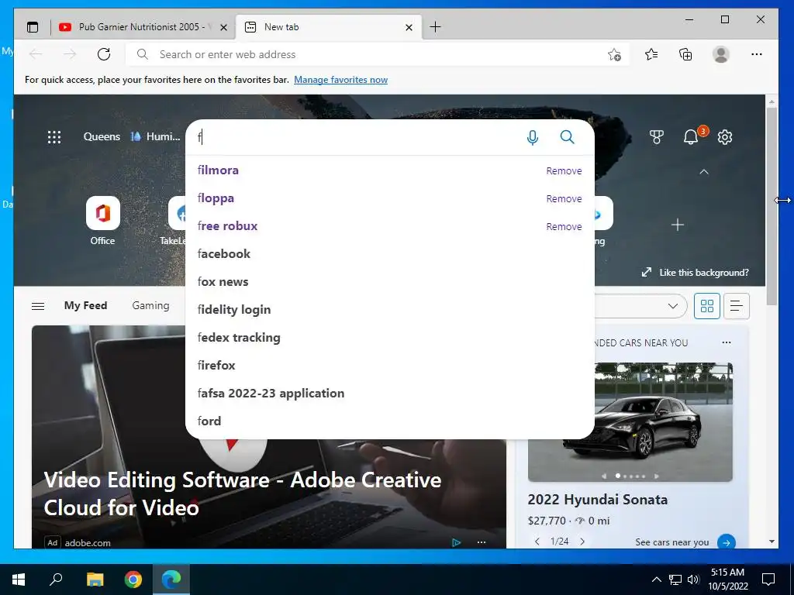
Task: Choose the ford suggestion
Action: click(389, 421)
